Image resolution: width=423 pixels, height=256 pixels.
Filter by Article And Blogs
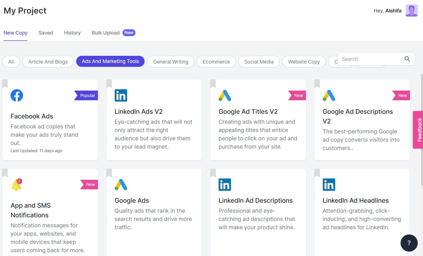pos(48,62)
